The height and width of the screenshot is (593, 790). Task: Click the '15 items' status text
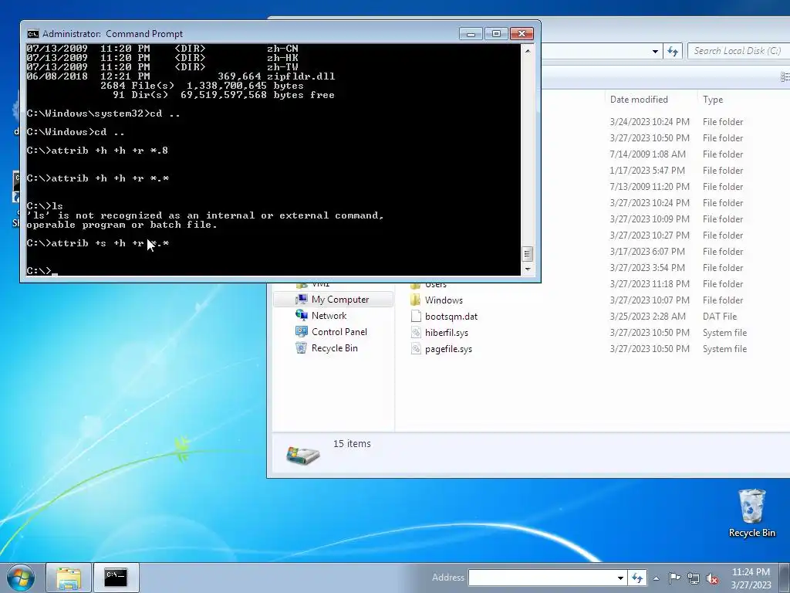tap(352, 444)
